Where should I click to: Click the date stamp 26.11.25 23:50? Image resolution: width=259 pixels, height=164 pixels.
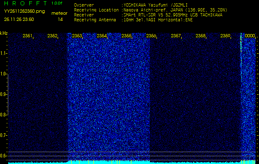click(19, 19)
